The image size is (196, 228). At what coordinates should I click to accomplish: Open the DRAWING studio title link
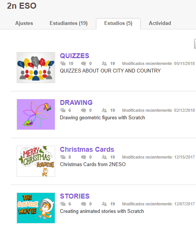[76, 103]
